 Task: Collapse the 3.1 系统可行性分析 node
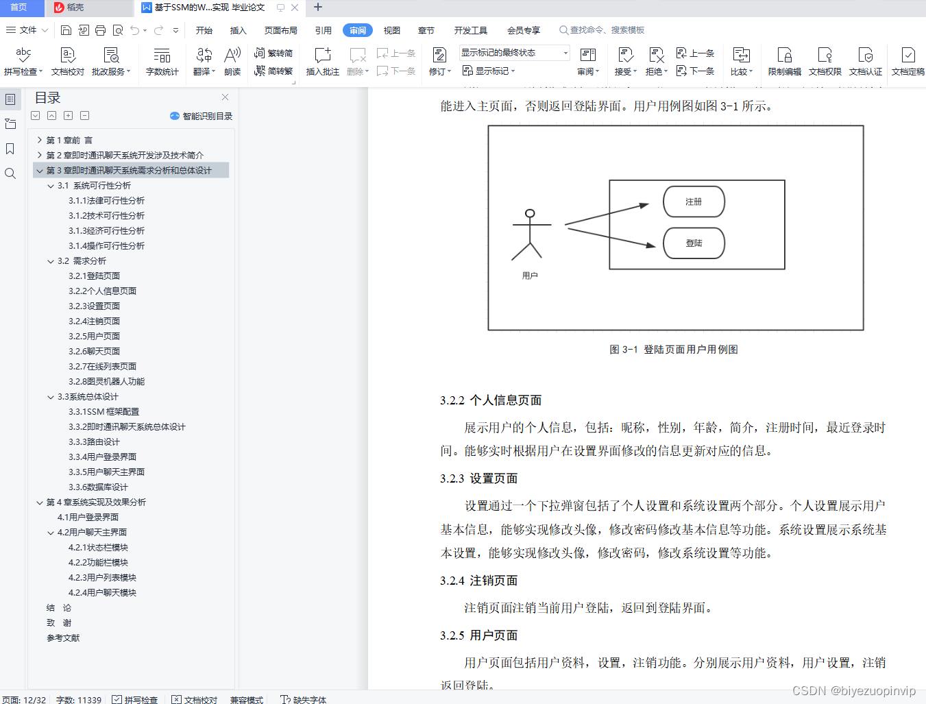pos(51,185)
